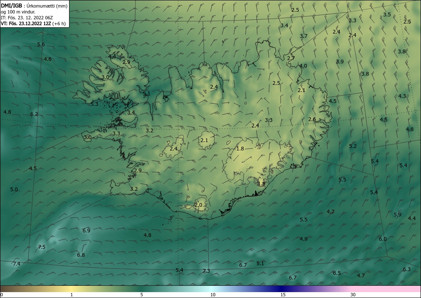Click the title text 'DMI/IGB : Úrkomumætti (mm)'

34,6
